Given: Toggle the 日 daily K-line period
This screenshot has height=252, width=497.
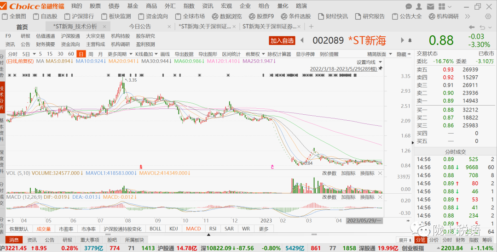Looking at the screenshot, I should tap(81, 54).
